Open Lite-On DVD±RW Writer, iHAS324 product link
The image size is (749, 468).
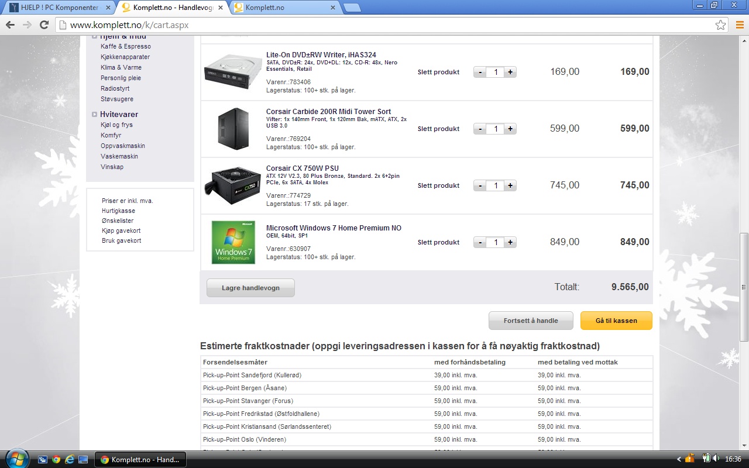pos(321,55)
